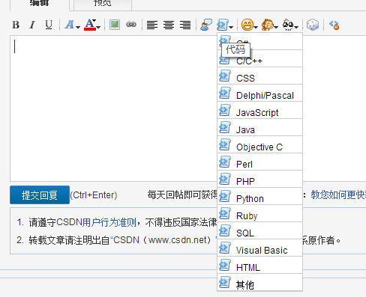This screenshot has width=366, height=297.
Task: Insert an image via toolbar icon
Action: [x=115, y=25]
